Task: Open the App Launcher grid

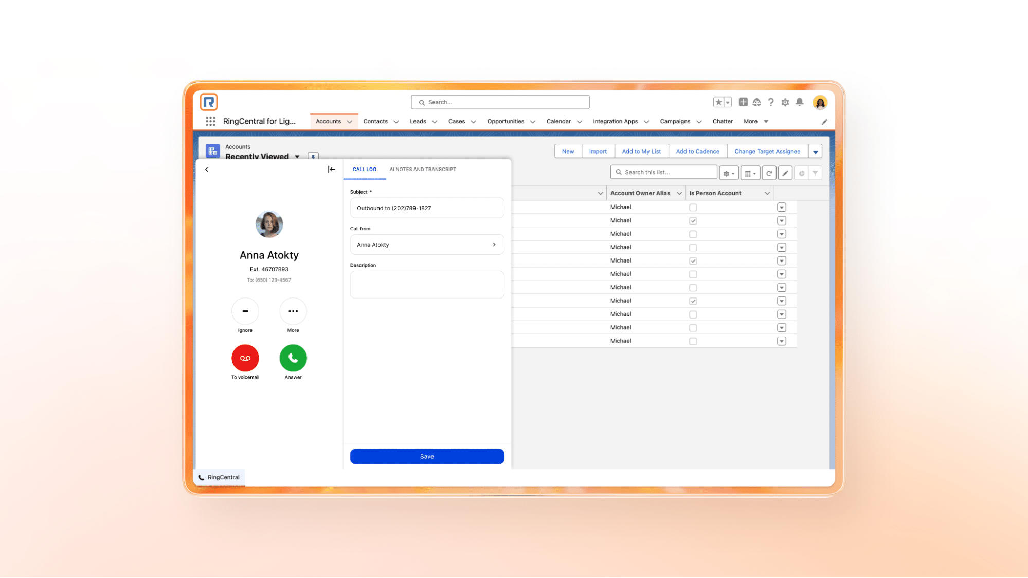Action: point(210,121)
